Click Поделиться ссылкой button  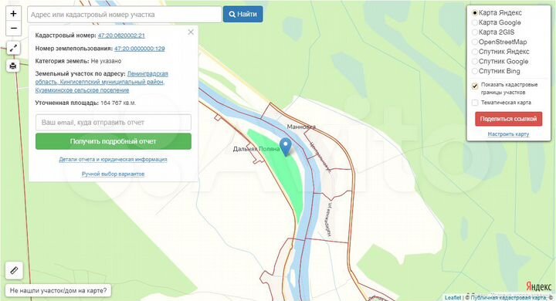coord(508,119)
